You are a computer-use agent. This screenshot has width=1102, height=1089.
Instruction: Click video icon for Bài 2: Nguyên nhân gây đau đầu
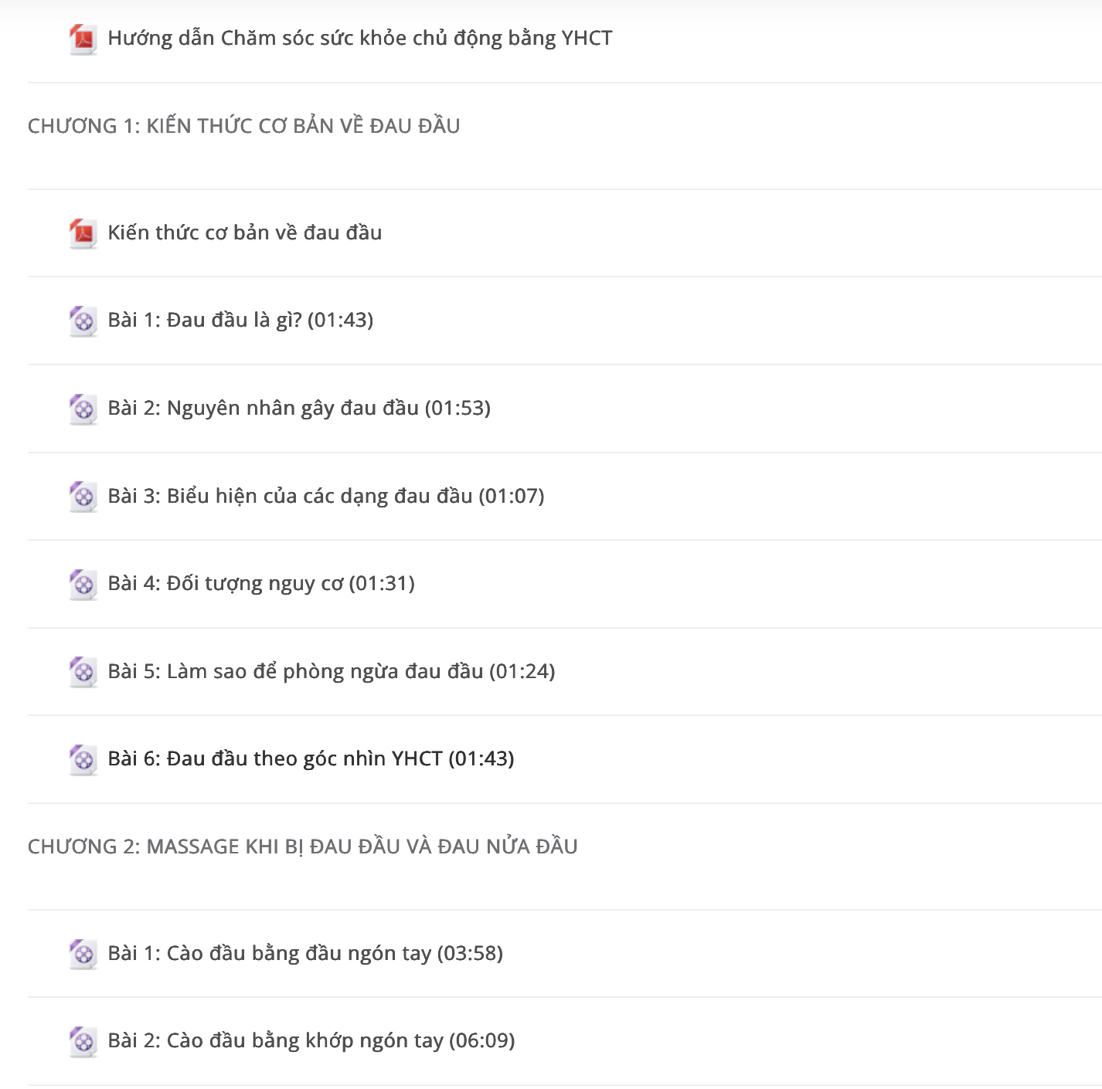click(83, 409)
